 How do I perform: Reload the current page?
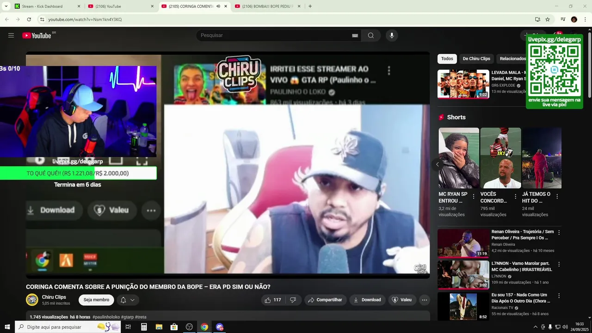point(29,19)
